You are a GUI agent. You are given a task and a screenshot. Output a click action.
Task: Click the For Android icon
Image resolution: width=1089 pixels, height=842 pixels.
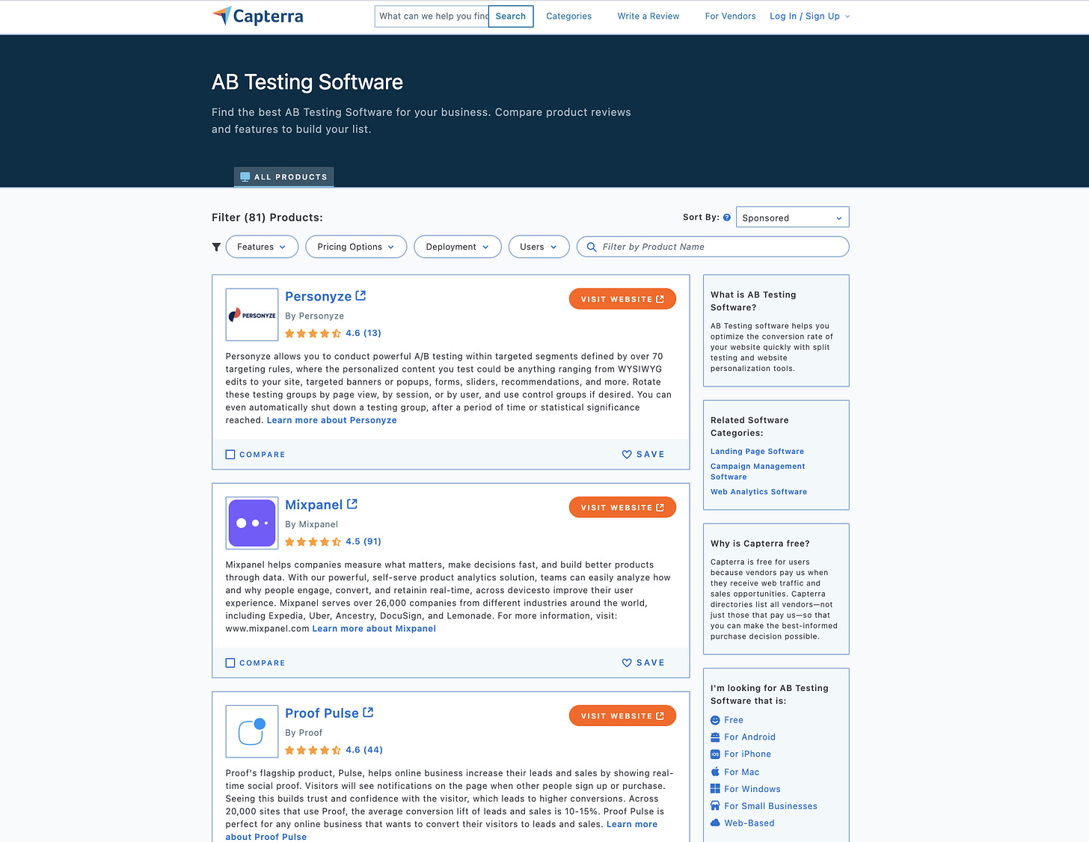click(715, 737)
